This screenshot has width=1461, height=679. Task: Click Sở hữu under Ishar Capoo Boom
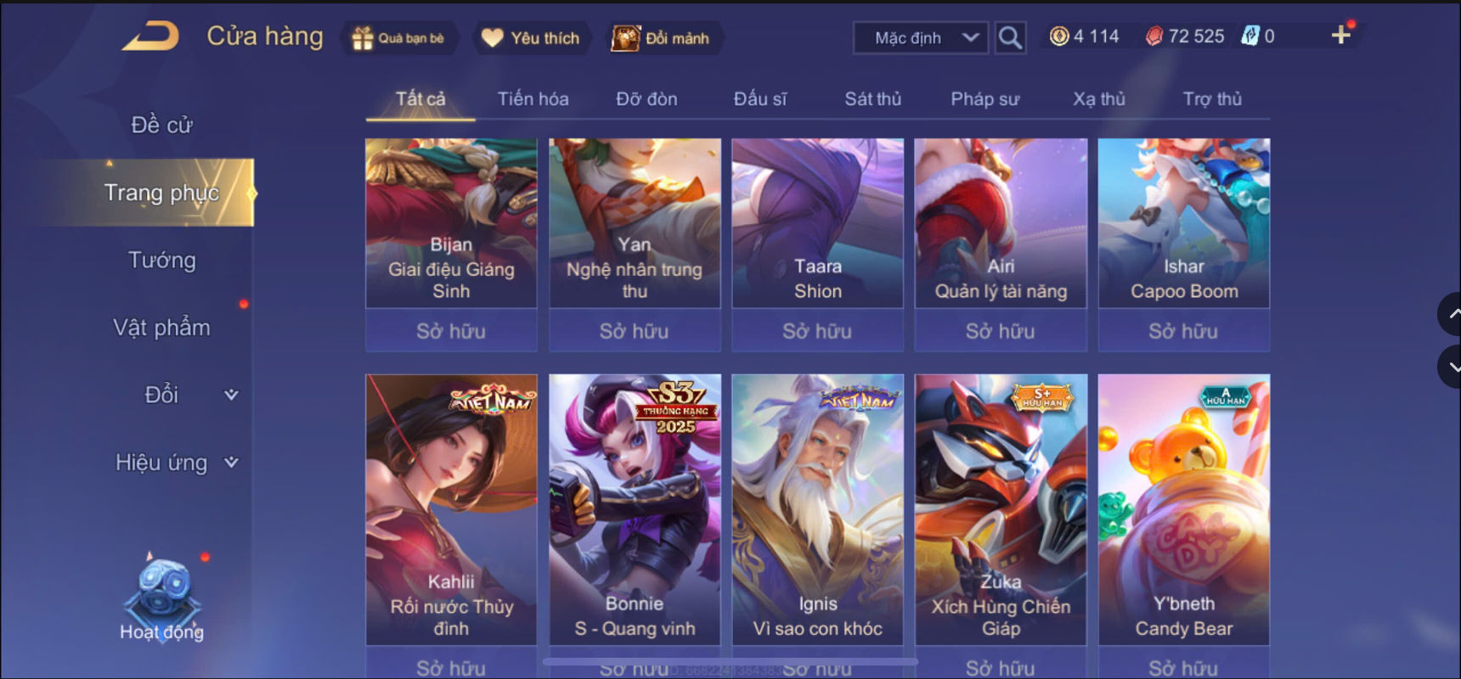pyautogui.click(x=1184, y=331)
